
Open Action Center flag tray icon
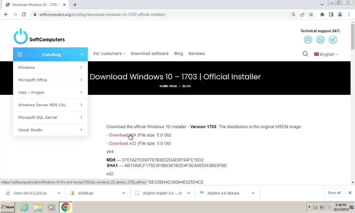coord(315,207)
